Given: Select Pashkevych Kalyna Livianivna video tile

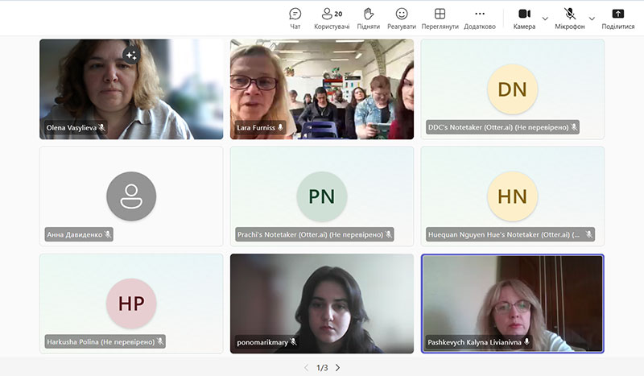Looking at the screenshot, I should tap(512, 304).
